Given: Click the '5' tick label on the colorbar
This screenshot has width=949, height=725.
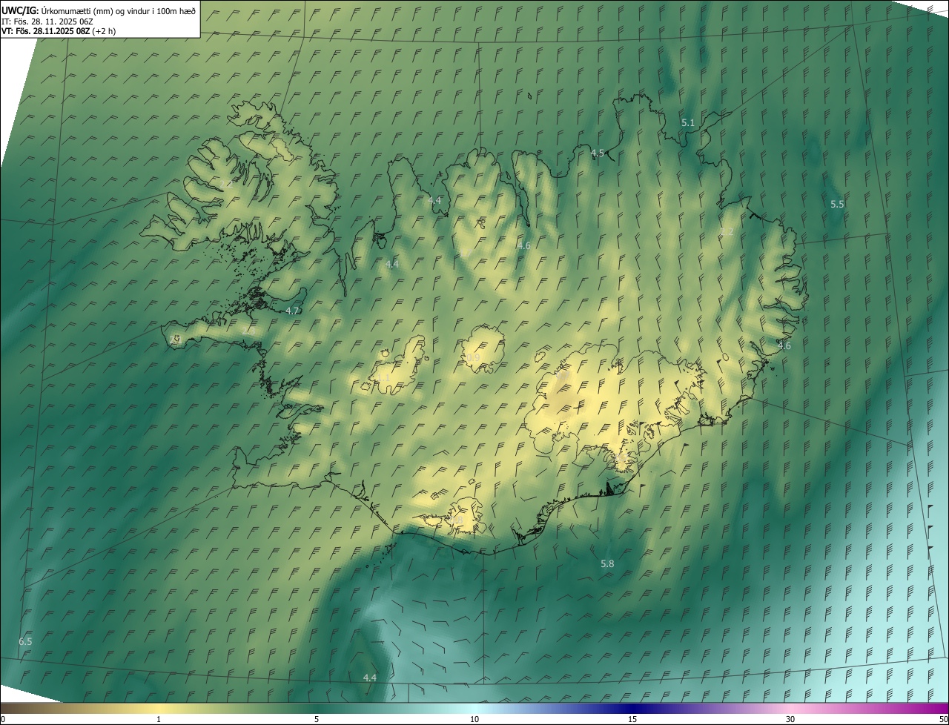Looking at the screenshot, I should 317,719.
